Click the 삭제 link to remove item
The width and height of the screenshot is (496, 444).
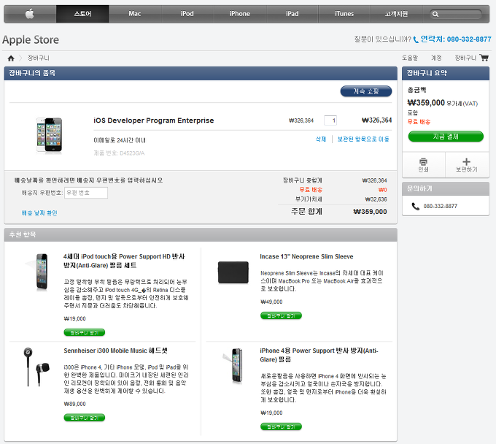coord(321,139)
